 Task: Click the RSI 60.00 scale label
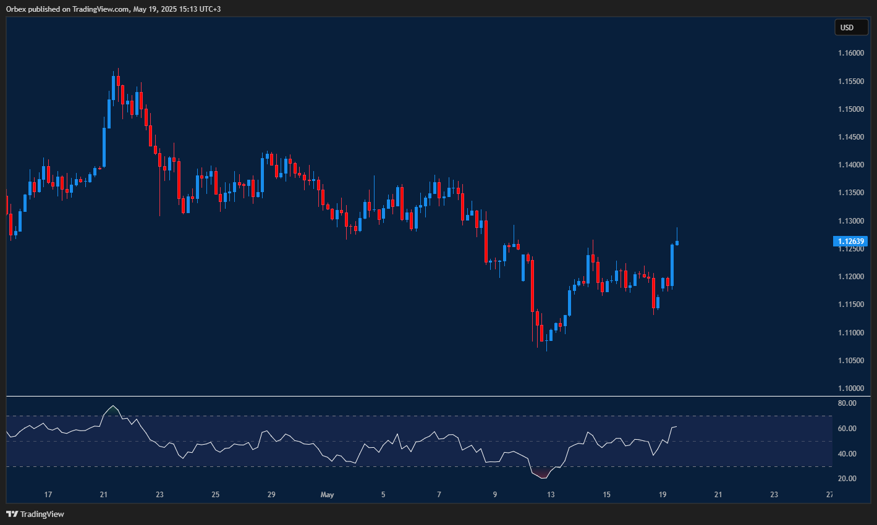tap(847, 429)
